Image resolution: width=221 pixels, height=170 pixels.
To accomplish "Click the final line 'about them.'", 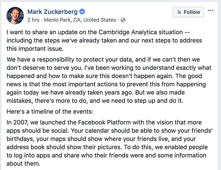I will 24,164.
